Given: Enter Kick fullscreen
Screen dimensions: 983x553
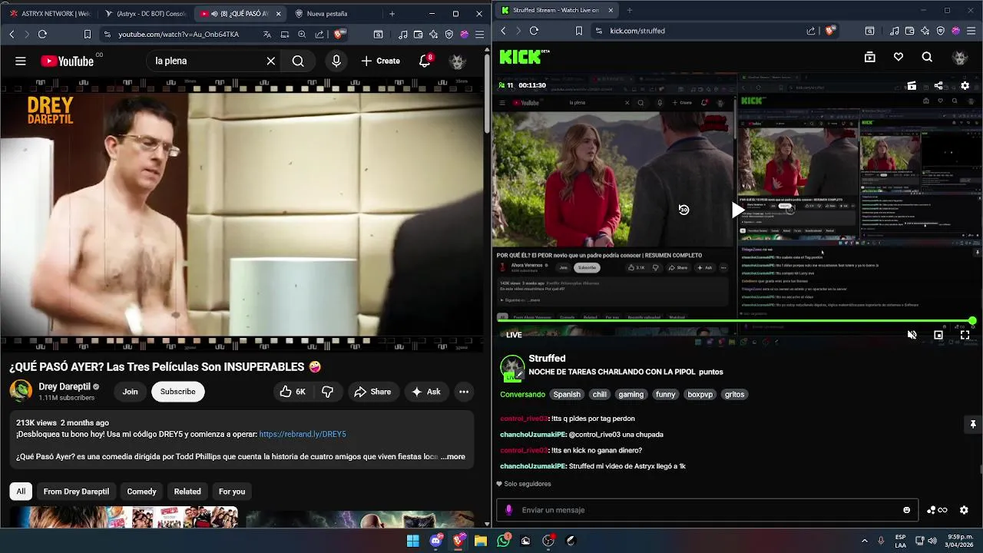Looking at the screenshot, I should (x=965, y=335).
